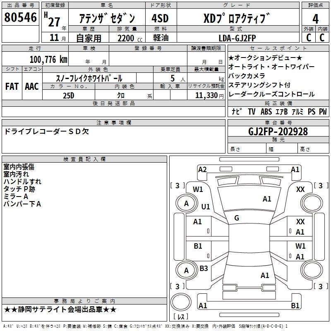
Task: Select the TV equipment label
Action: click(x=252, y=112)
